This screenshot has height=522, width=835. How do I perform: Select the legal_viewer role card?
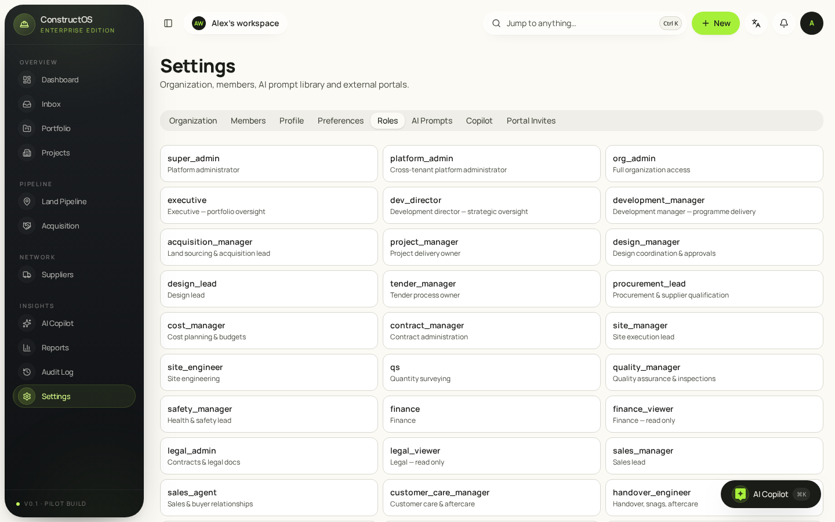click(x=492, y=456)
